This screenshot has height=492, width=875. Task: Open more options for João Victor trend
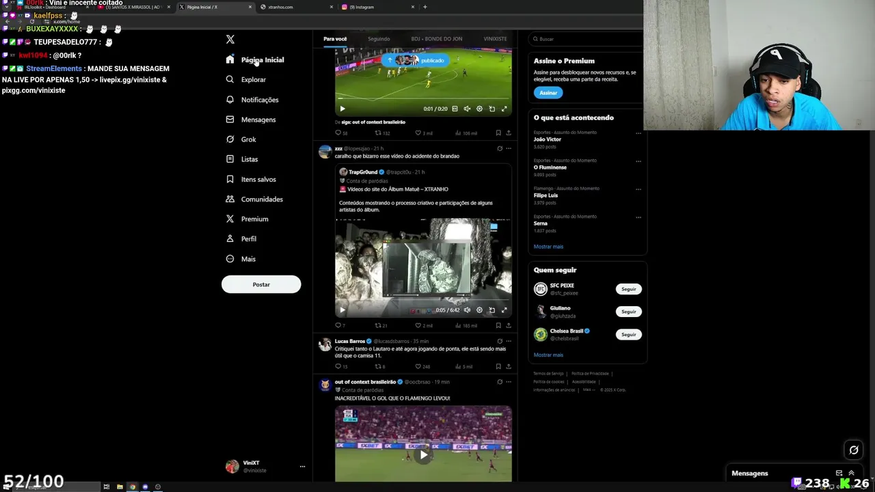638,133
